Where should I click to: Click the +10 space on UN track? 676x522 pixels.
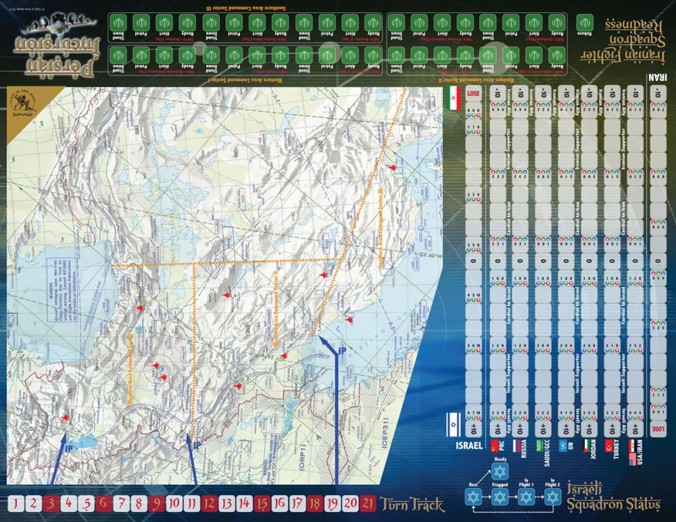[x=566, y=429]
